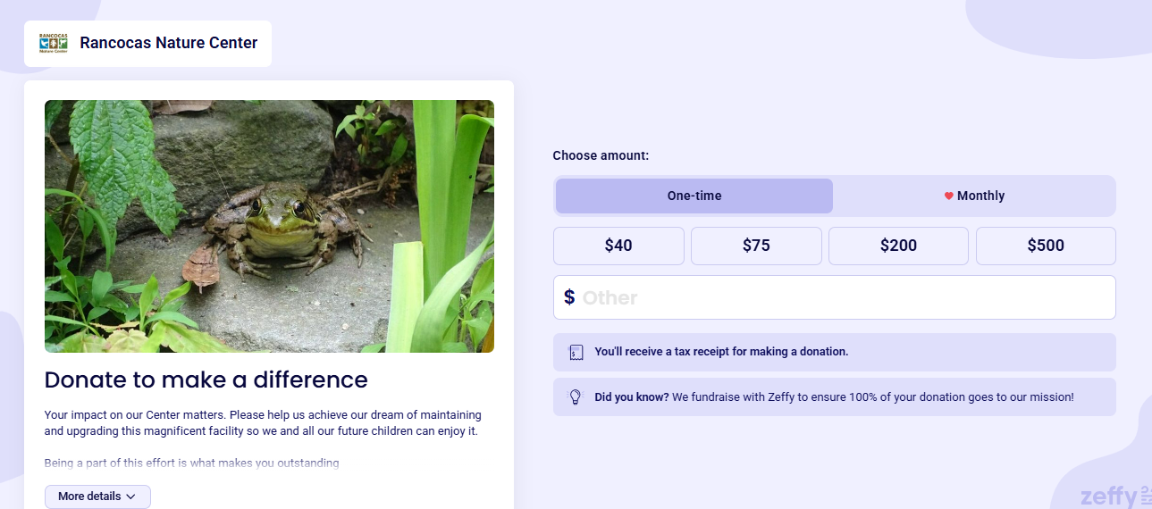Focus the Other custom amount field
The image size is (1152, 509).
[x=840, y=297]
